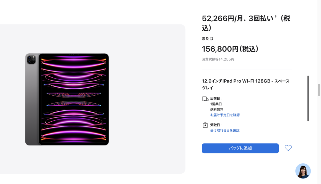Open chat with the specialist avatar
The height and width of the screenshot is (184, 321).
click(x=303, y=171)
